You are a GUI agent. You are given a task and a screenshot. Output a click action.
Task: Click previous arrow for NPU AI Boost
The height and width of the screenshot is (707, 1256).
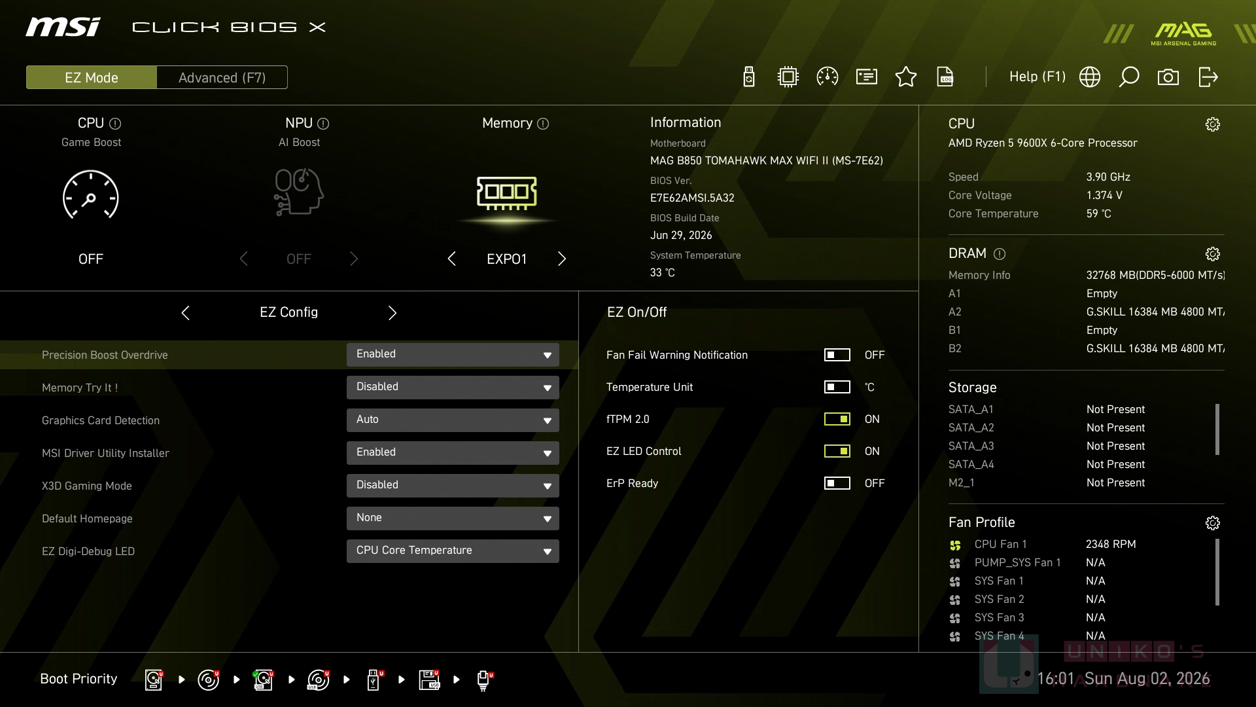click(243, 259)
